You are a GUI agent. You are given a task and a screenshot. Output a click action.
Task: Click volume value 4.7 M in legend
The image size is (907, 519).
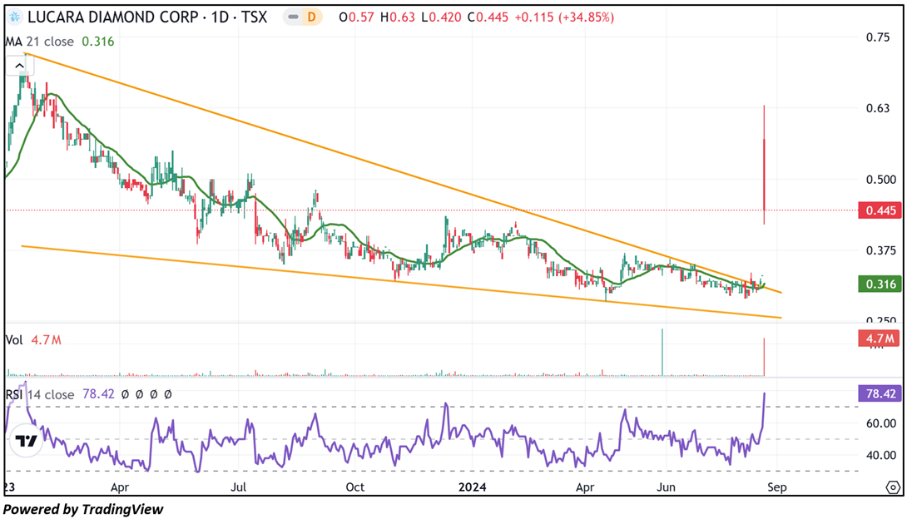coord(47,340)
